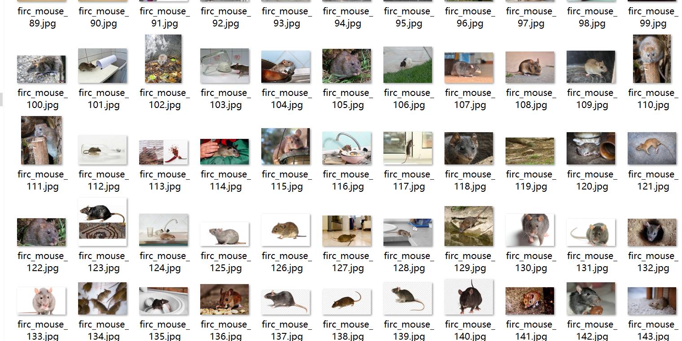
Task: Select the label firc_mouse_92.jpg
Action: click(225, 17)
